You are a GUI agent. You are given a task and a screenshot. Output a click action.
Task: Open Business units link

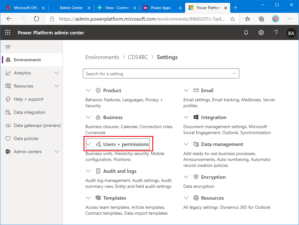point(99,153)
